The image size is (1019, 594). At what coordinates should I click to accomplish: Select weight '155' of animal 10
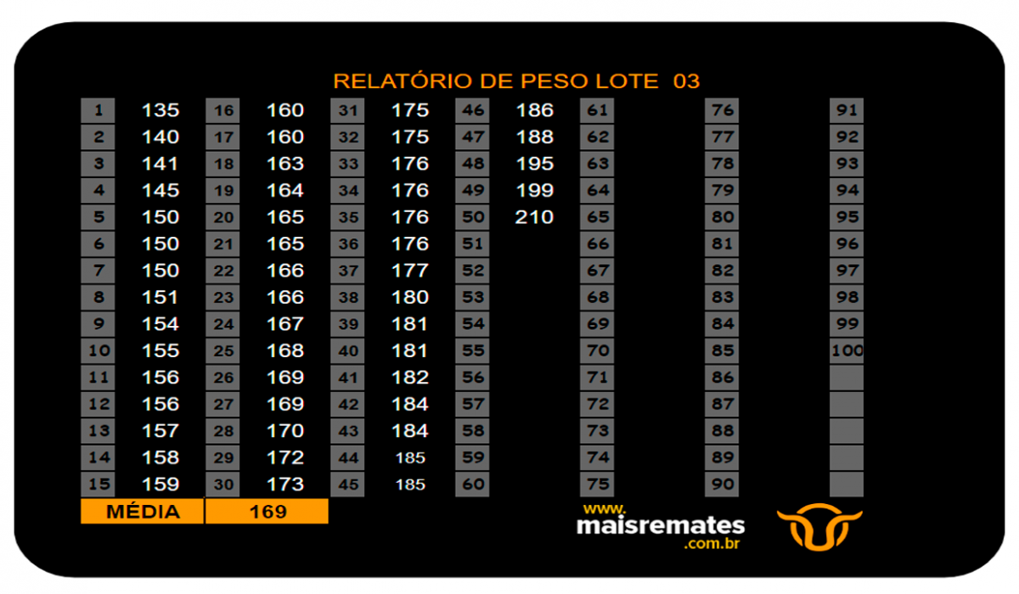pos(160,350)
